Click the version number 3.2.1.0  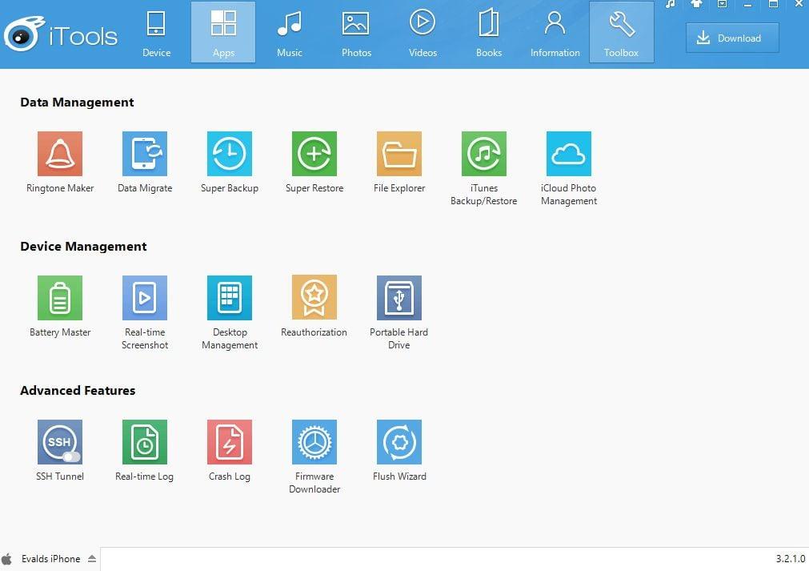pyautogui.click(x=791, y=559)
